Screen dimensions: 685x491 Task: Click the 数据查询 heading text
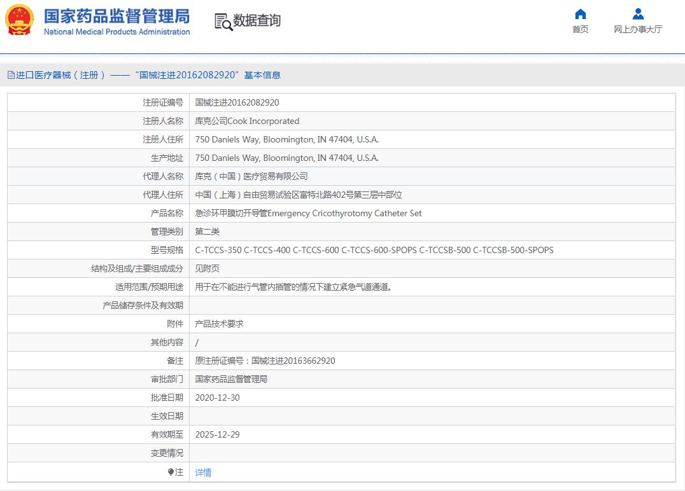[257, 20]
